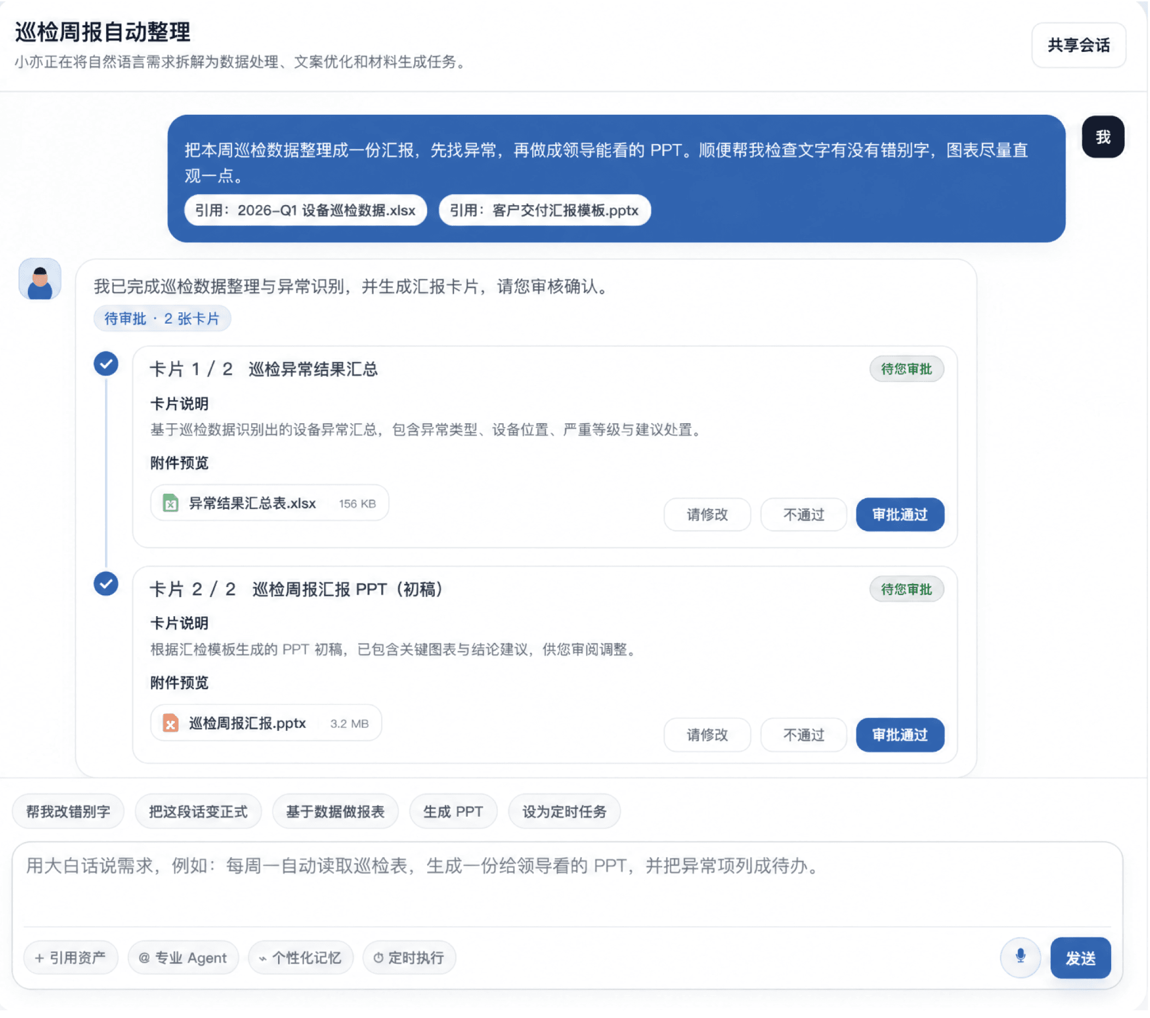Viewport: 1150px width, 1018px height.
Task: Approve the PPT card with 审批通过
Action: (900, 734)
